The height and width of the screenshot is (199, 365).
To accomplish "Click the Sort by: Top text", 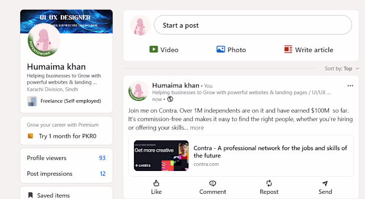I will pos(338,69).
